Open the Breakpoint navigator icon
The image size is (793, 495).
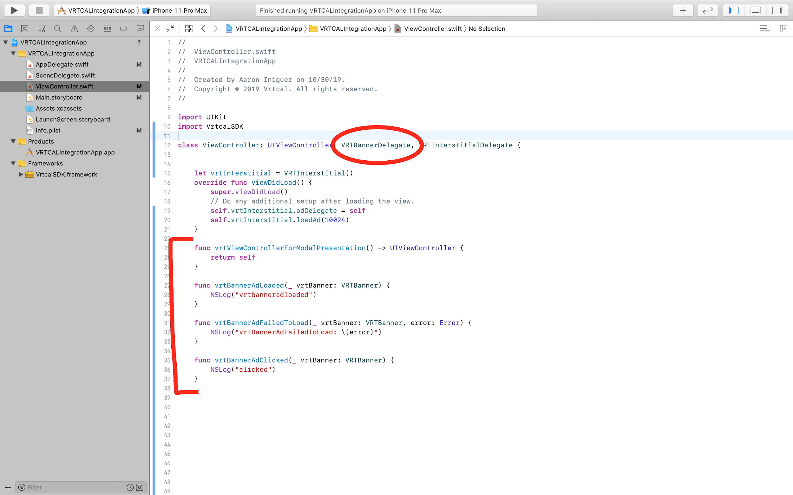click(x=123, y=29)
